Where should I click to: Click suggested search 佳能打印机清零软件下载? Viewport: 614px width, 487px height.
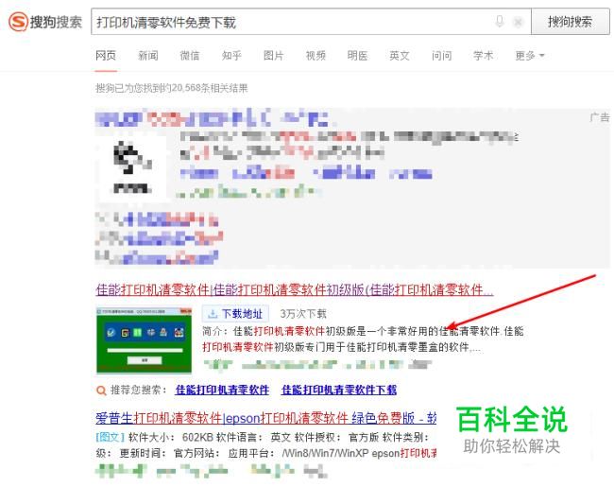click(x=339, y=390)
